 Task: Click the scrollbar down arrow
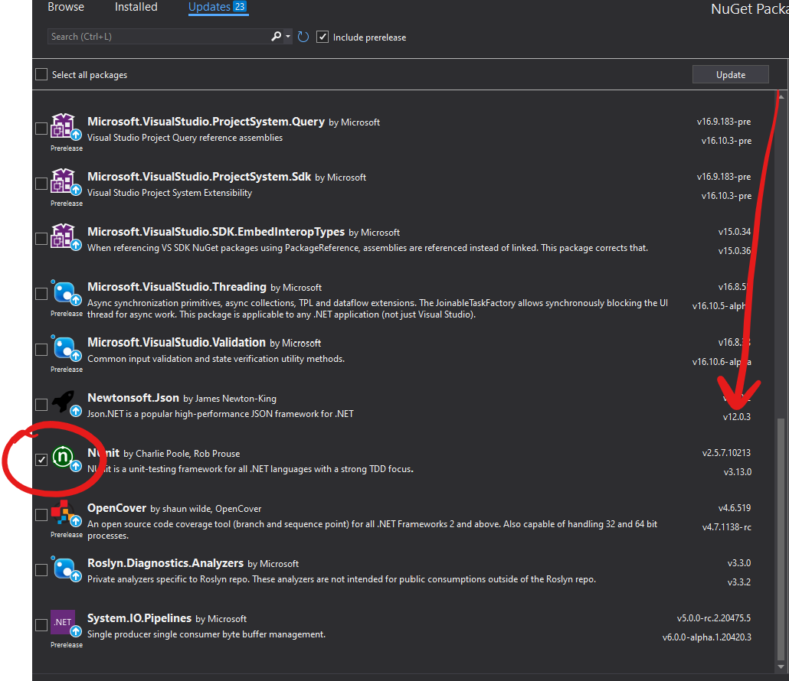pyautogui.click(x=781, y=667)
